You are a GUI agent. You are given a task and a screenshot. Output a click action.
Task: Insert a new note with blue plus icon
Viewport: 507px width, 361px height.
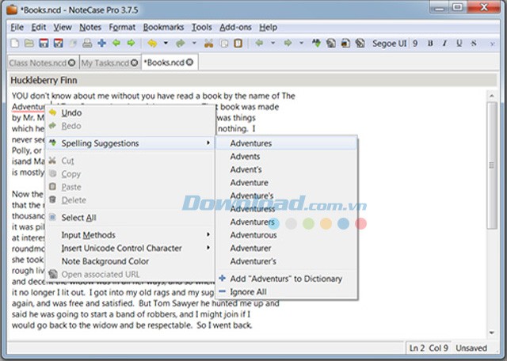pyautogui.click(x=102, y=43)
